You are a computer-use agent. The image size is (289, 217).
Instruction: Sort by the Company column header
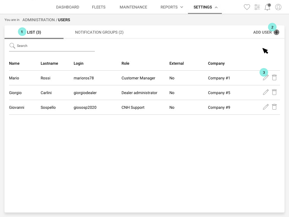tap(216, 64)
